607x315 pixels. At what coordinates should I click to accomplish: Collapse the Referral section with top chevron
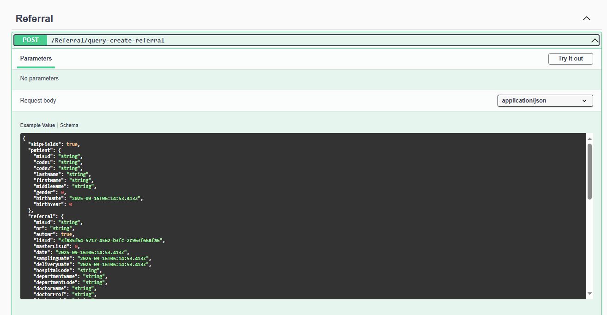coord(586,18)
